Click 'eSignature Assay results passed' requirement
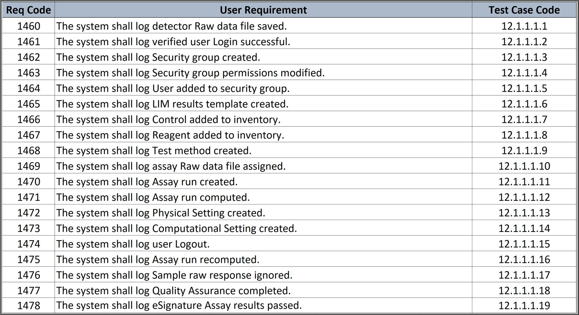579x315 pixels. 179,305
